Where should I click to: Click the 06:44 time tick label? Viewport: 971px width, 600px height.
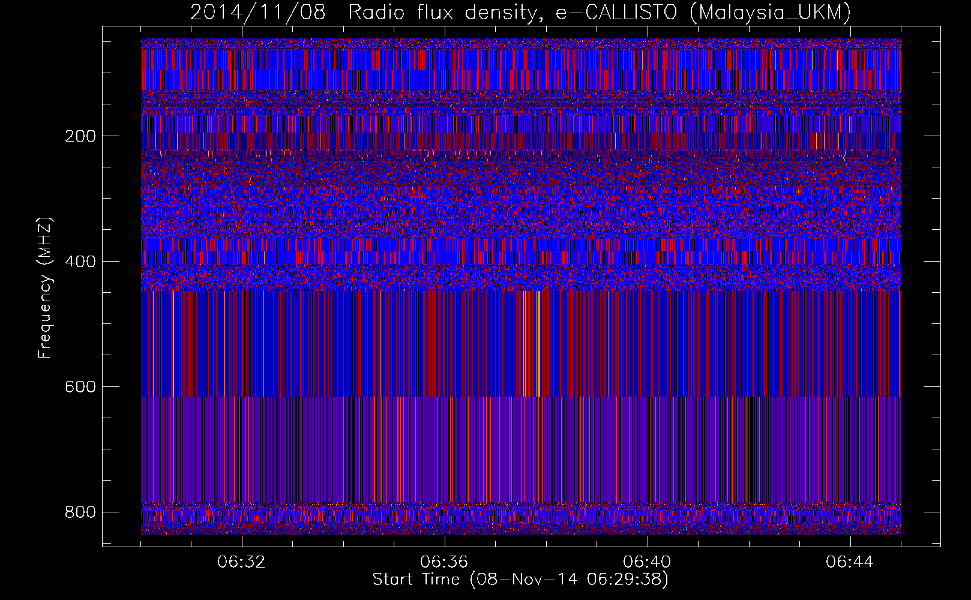[x=850, y=562]
